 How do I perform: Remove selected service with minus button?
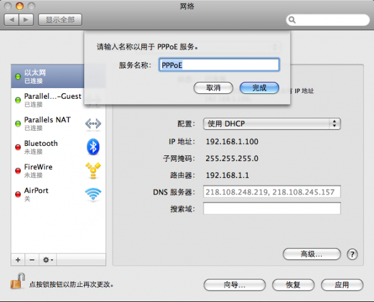32,260
